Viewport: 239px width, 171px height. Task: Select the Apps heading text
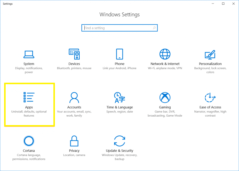tap(29, 107)
